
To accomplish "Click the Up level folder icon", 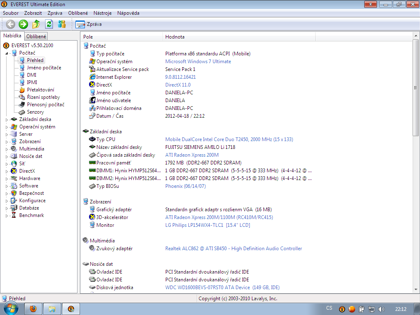I will pos(36,24).
